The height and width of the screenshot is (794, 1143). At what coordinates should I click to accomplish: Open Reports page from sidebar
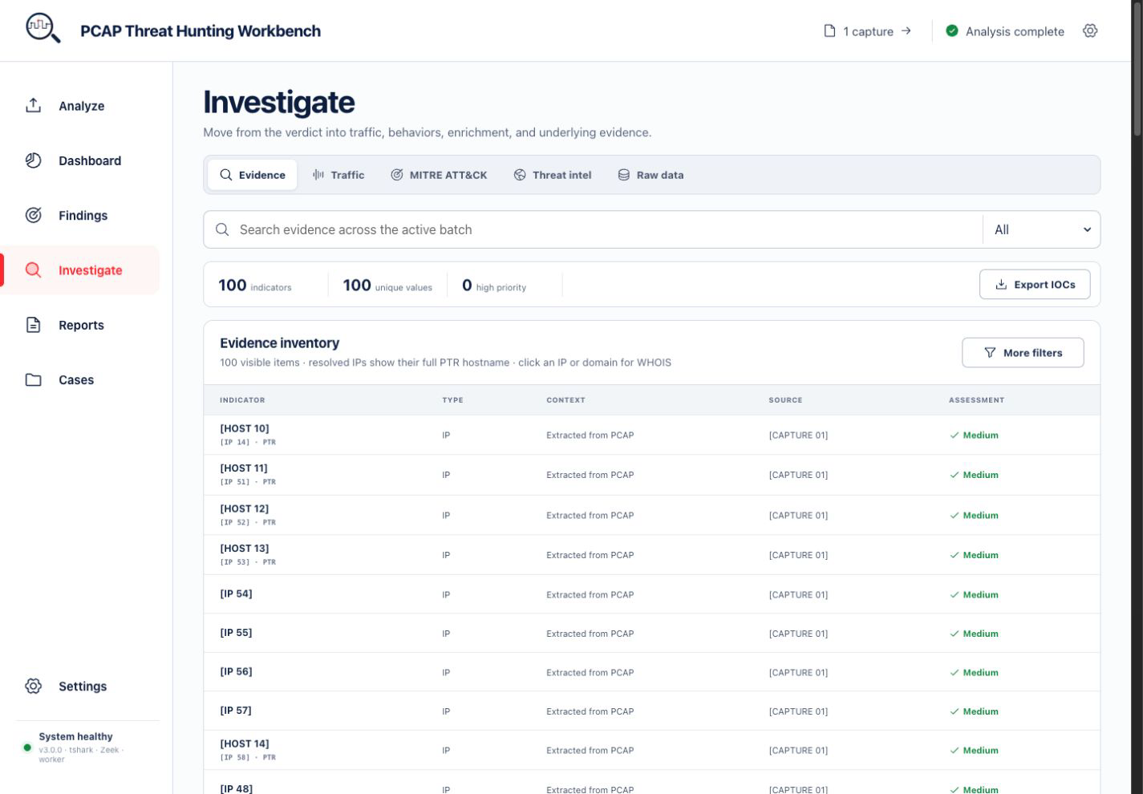coord(80,325)
